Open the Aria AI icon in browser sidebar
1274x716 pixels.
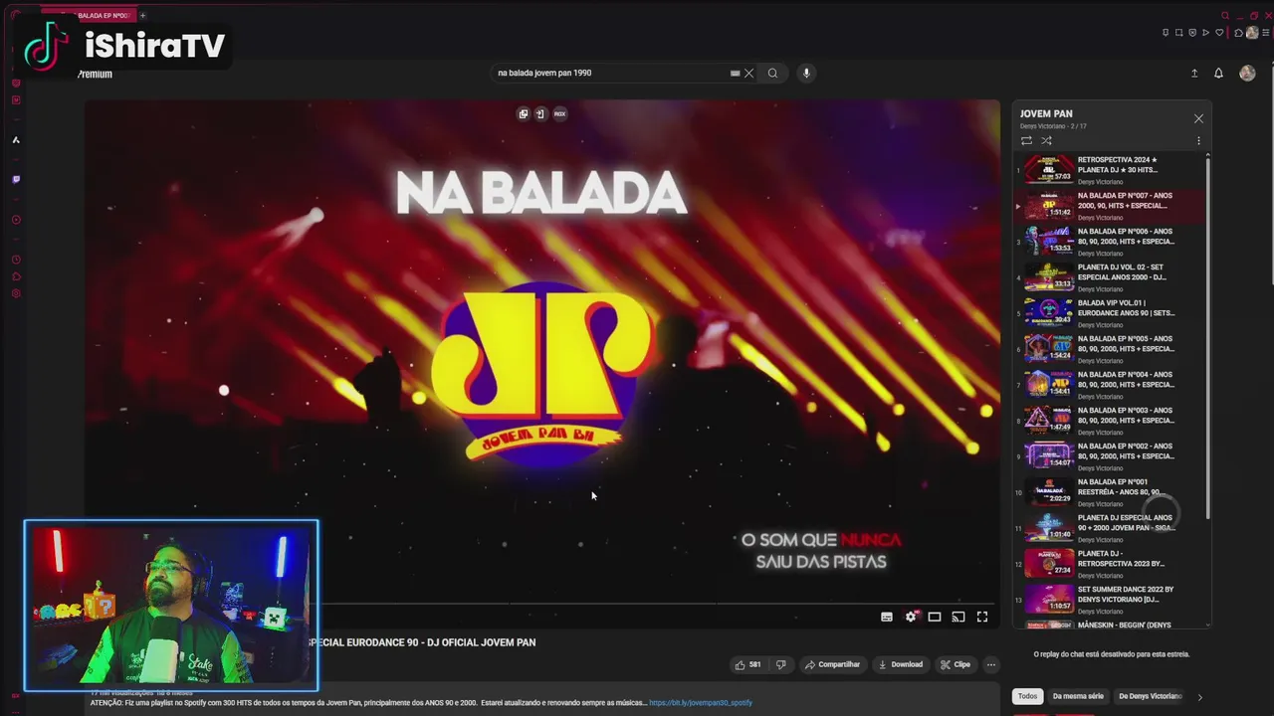[16, 140]
